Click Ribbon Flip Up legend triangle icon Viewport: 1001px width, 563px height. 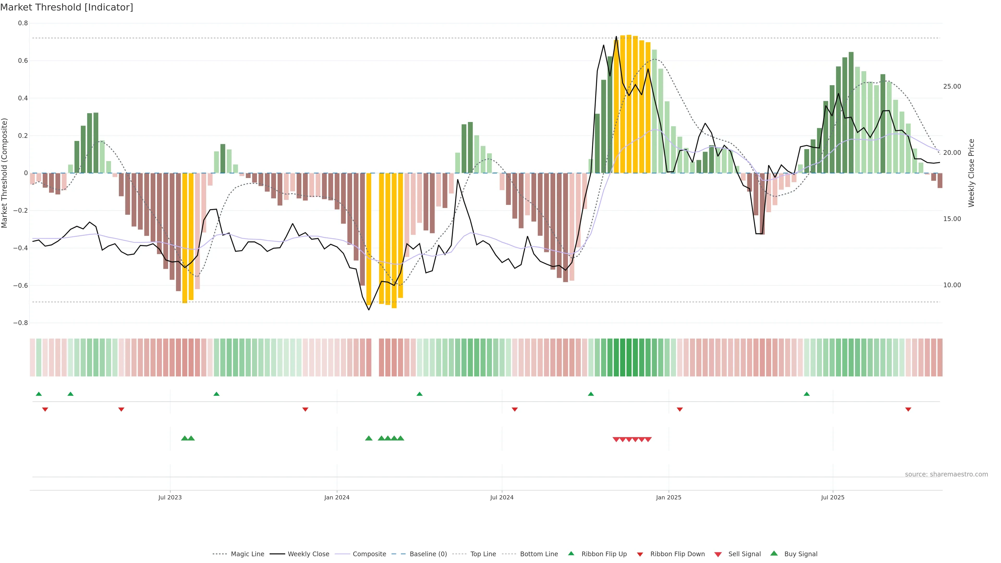click(x=571, y=553)
